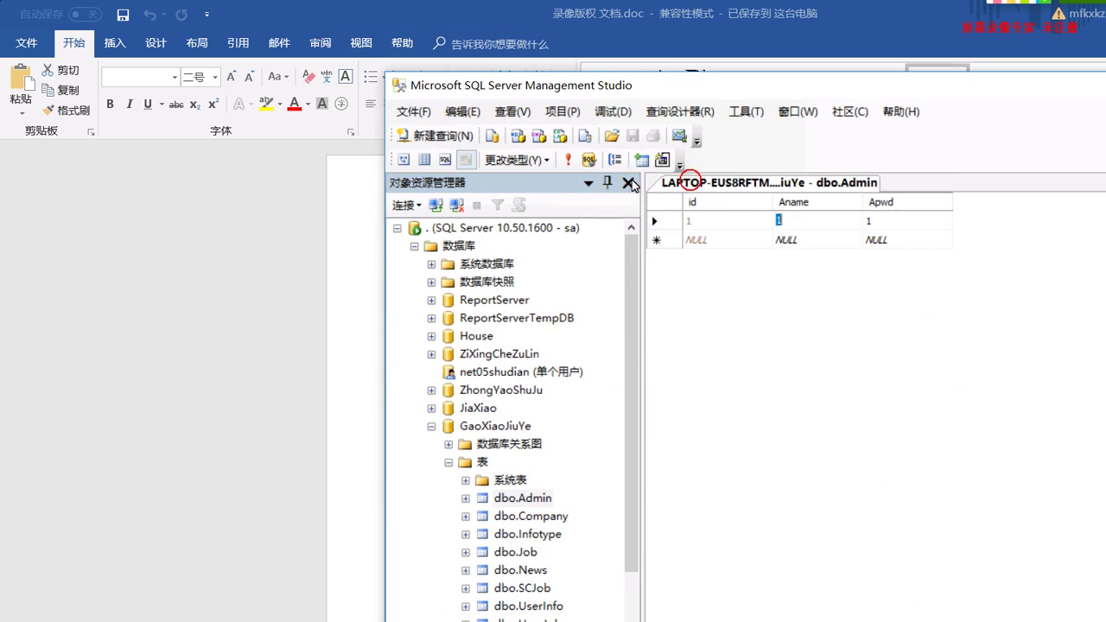Pin the Object Explorer panel with the pushpin
1106x622 pixels.
tap(607, 182)
